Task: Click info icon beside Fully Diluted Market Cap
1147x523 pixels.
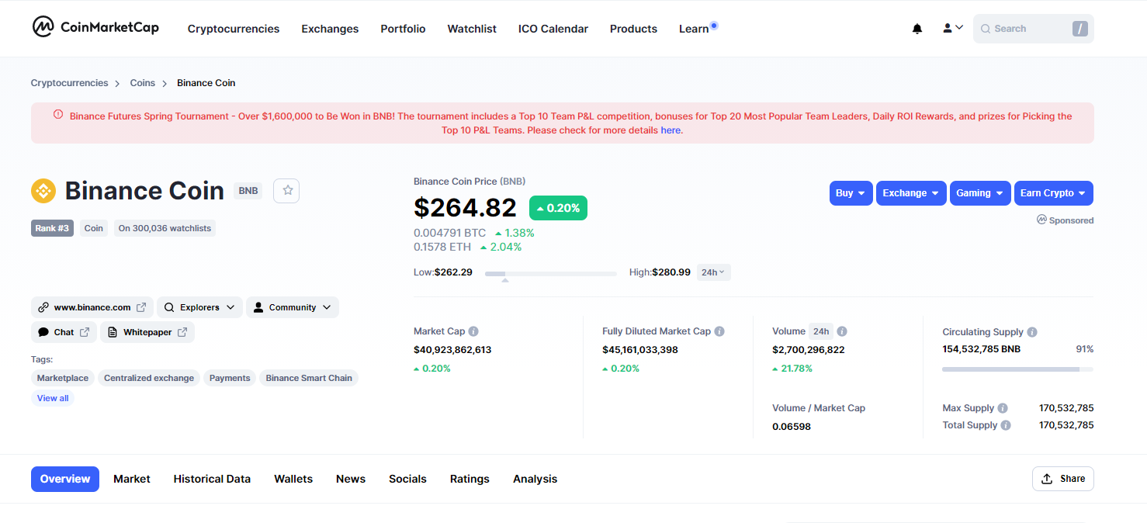Action: (x=719, y=331)
